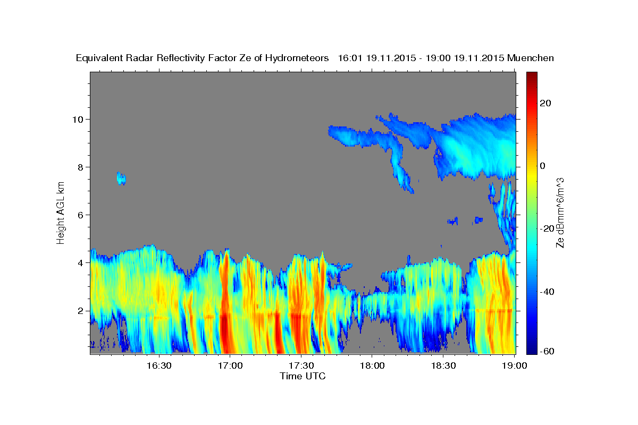Click the colorbar label '20'
This screenshot has width=638, height=425.
[x=545, y=103]
